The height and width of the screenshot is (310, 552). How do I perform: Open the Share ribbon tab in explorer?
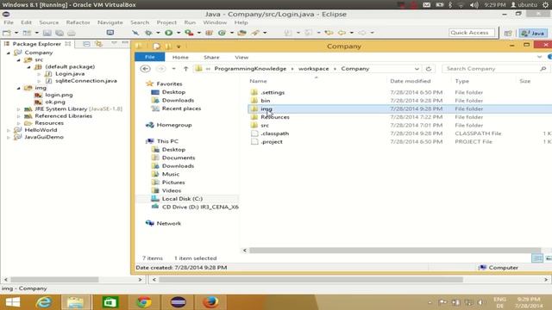point(211,57)
